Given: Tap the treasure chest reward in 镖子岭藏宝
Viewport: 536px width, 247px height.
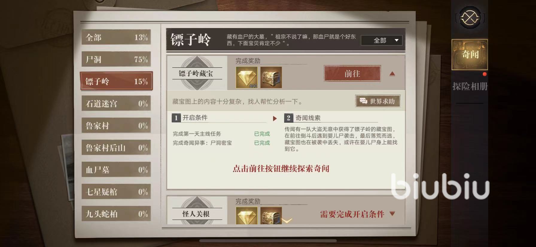Looking at the screenshot, I should pos(271,77).
